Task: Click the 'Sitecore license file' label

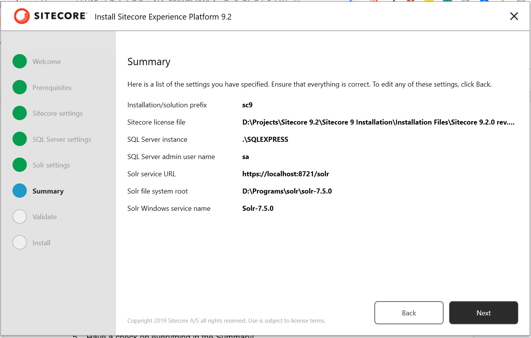Action: (156, 122)
